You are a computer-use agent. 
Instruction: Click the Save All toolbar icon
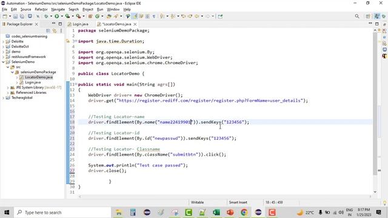pyautogui.click(x=22, y=16)
